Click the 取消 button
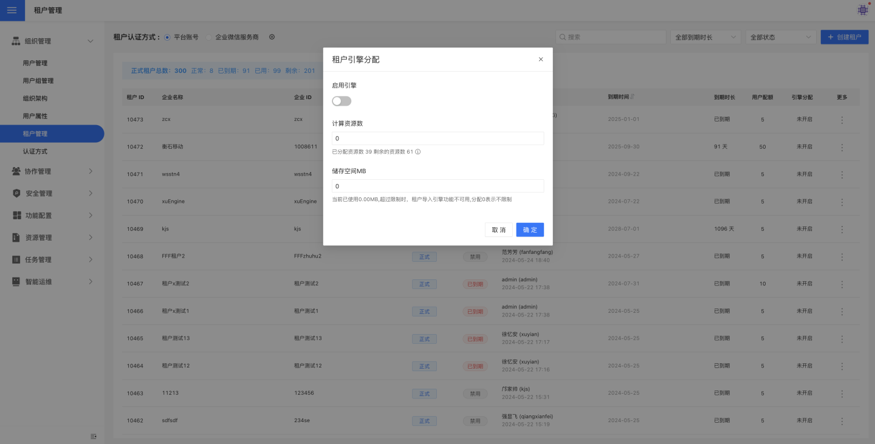Image resolution: width=875 pixels, height=444 pixels. 498,230
